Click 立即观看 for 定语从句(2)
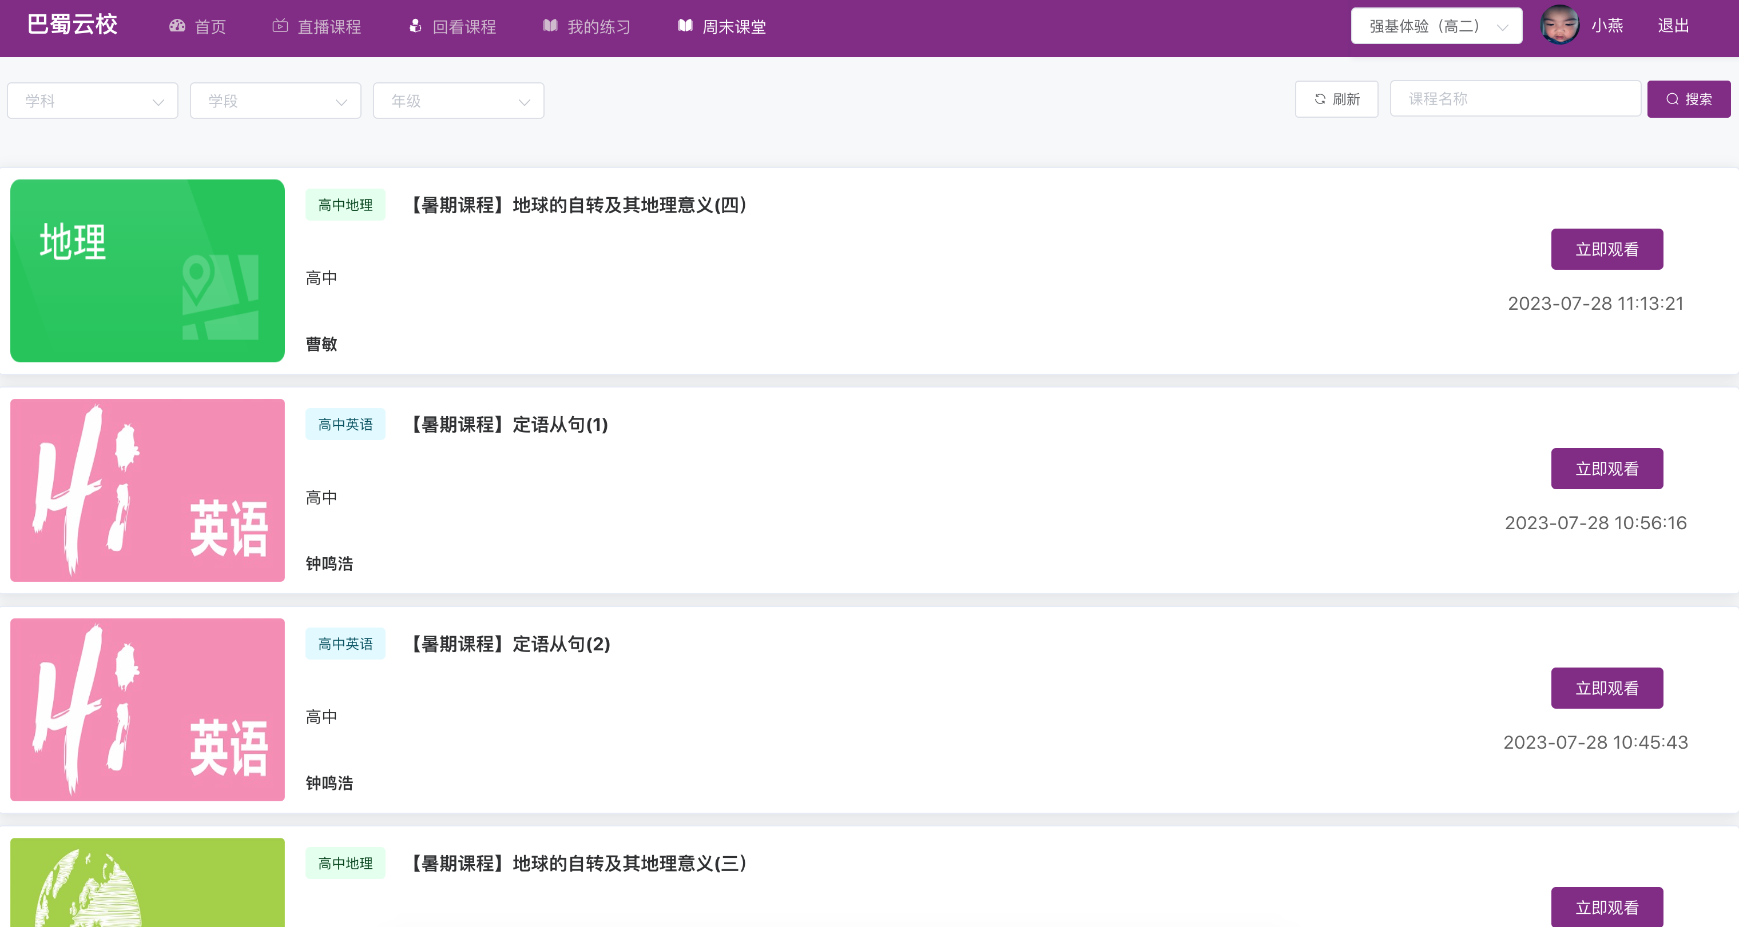 coord(1607,688)
